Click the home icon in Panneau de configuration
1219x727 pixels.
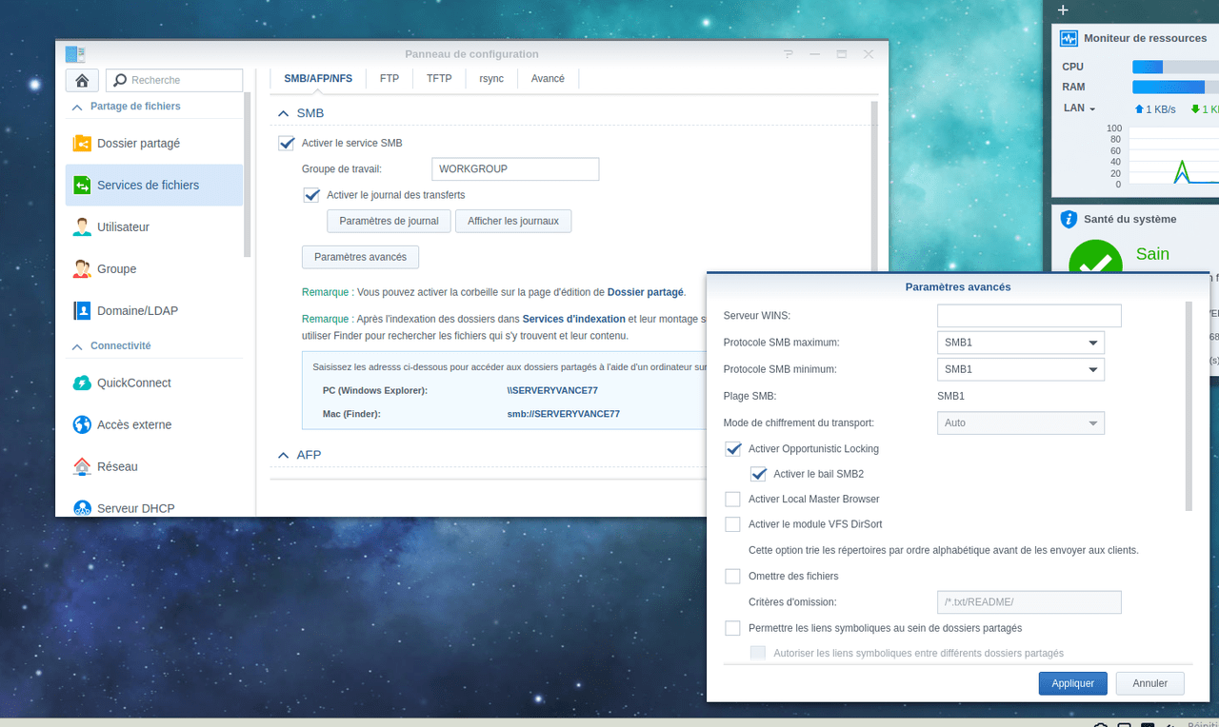[x=81, y=80]
